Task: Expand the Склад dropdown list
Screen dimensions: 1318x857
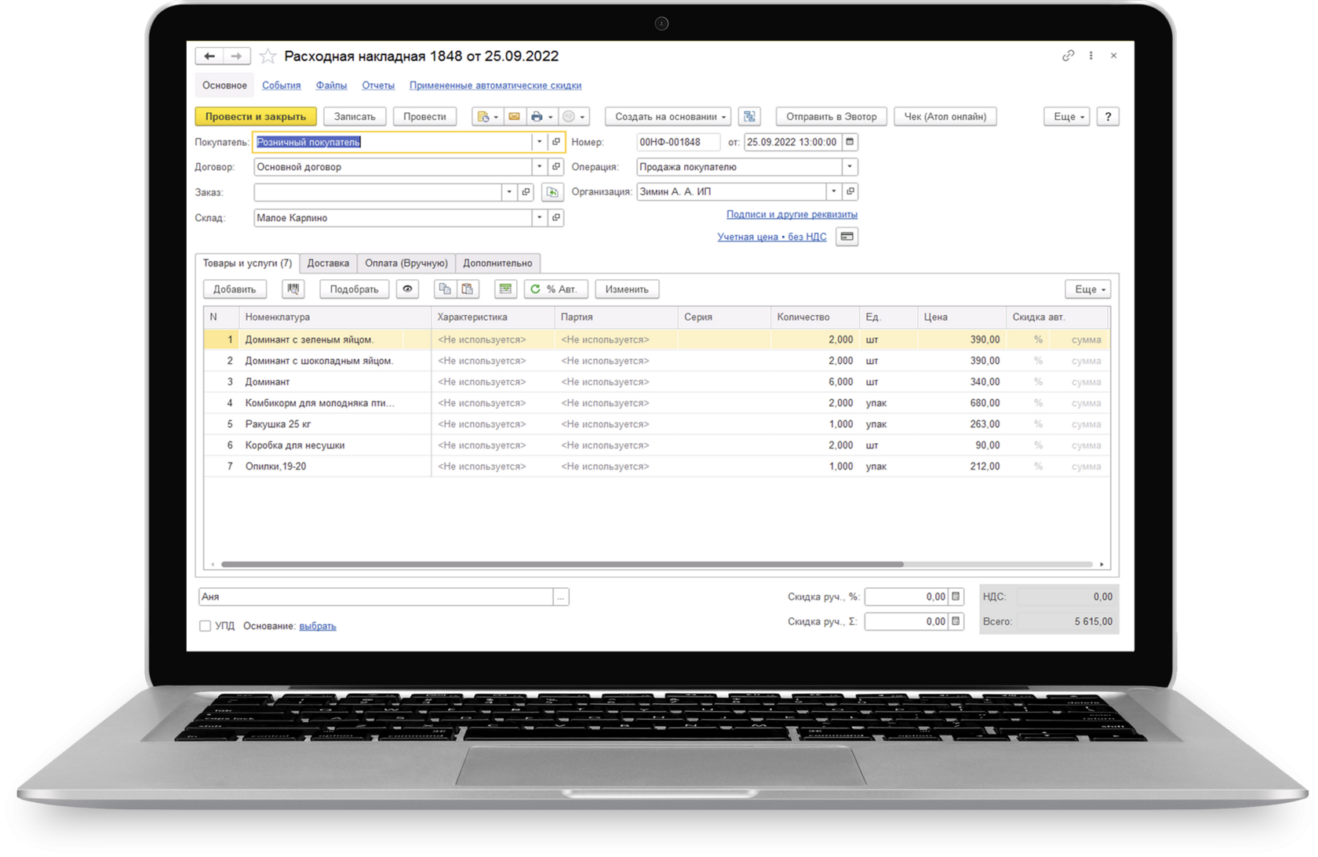Action: pyautogui.click(x=539, y=218)
